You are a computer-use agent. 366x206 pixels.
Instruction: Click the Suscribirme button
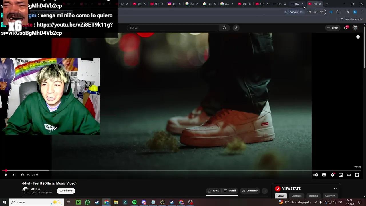pos(66,191)
